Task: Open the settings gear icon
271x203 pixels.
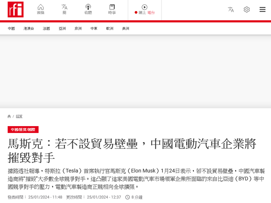Action: click(247, 9)
